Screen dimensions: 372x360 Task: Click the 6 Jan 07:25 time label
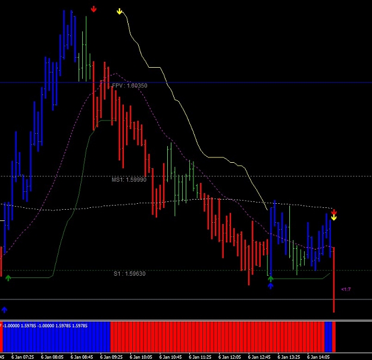coord(23,357)
